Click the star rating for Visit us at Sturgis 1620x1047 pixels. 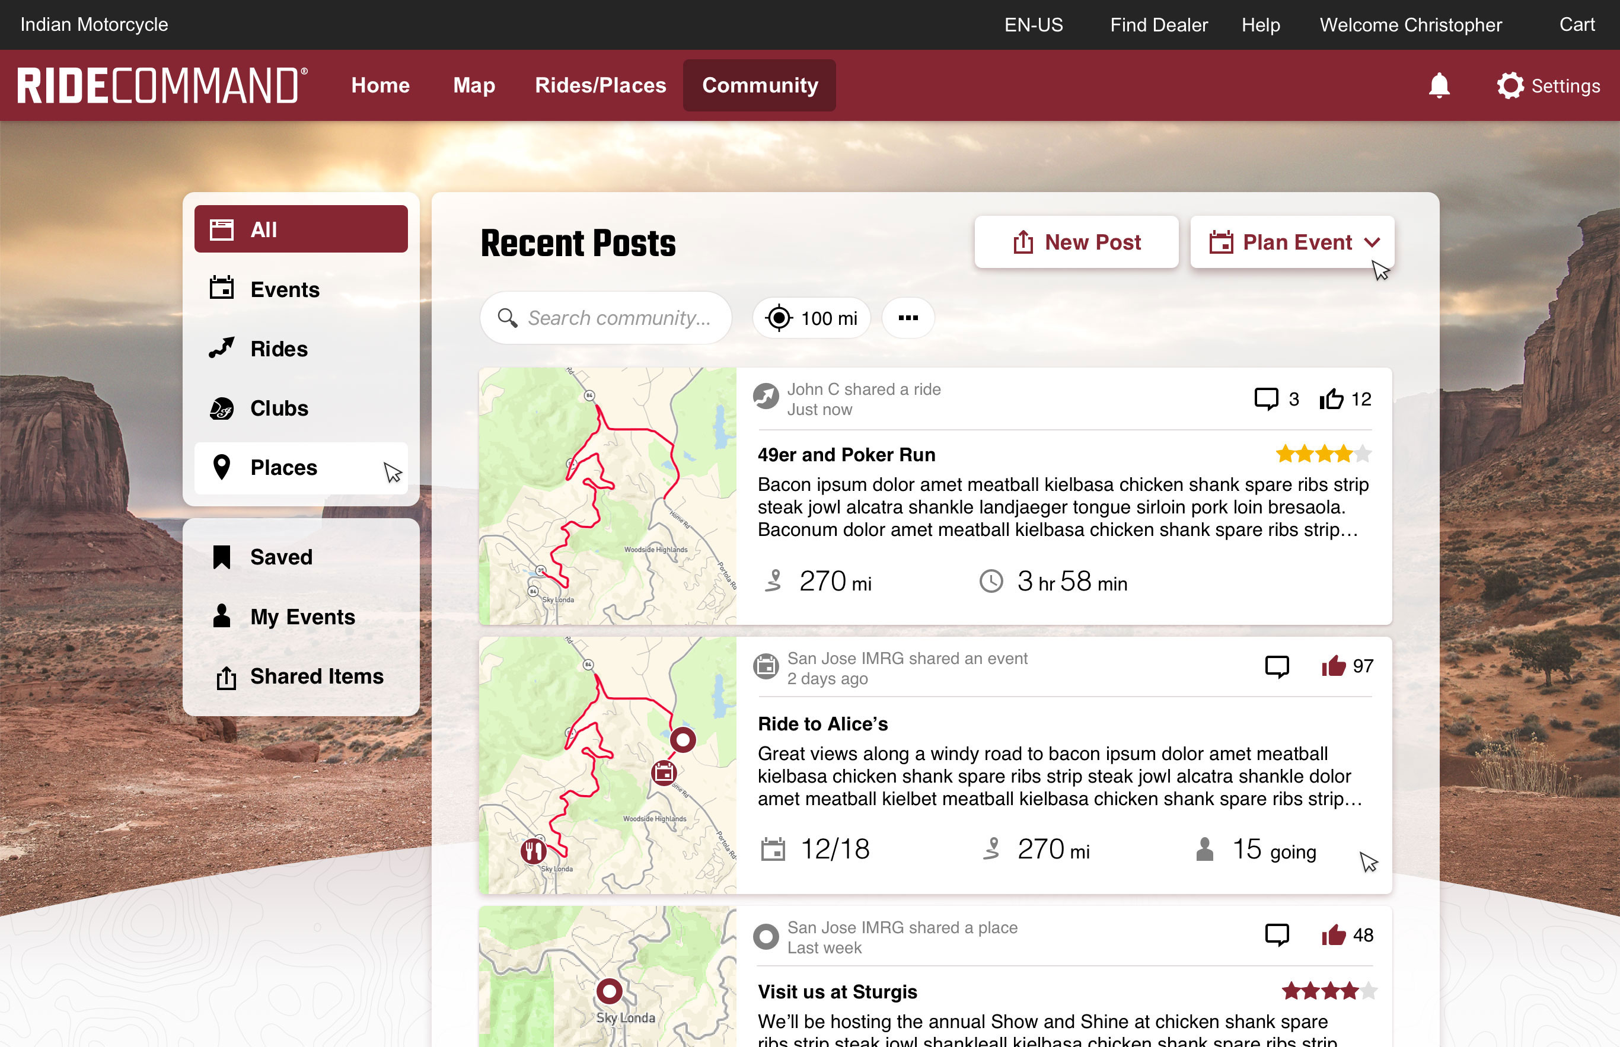[1329, 991]
